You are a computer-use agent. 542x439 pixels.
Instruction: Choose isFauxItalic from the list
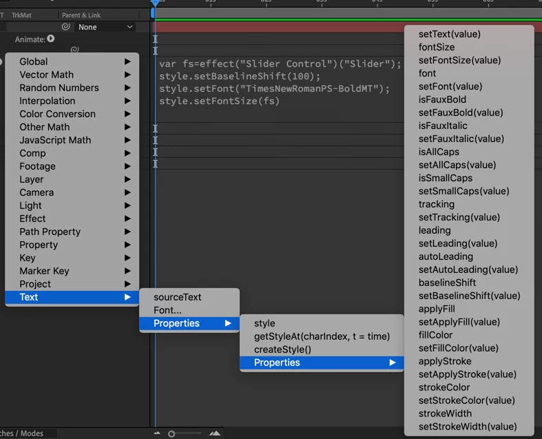pyautogui.click(x=469, y=126)
